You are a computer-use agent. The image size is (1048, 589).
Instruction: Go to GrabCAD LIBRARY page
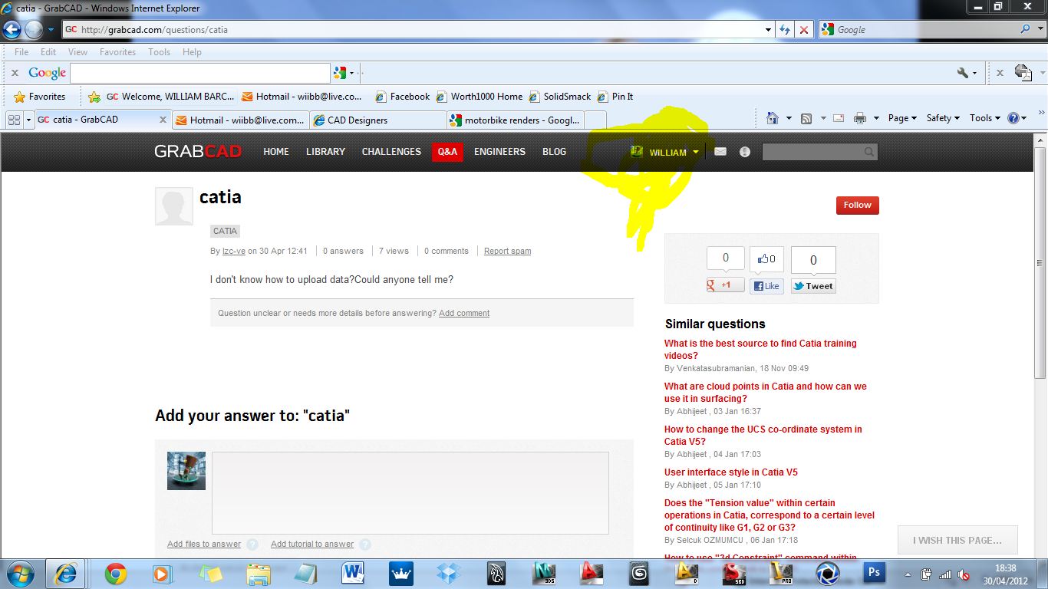(x=325, y=152)
